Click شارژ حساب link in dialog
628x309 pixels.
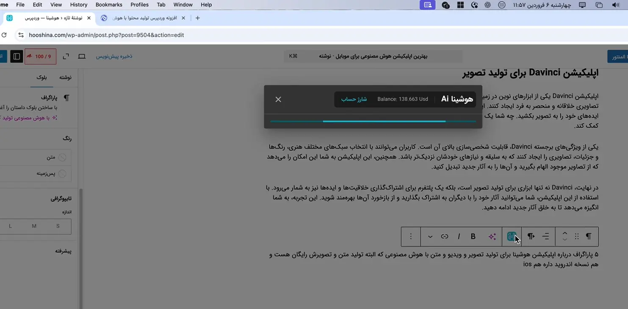click(x=354, y=99)
